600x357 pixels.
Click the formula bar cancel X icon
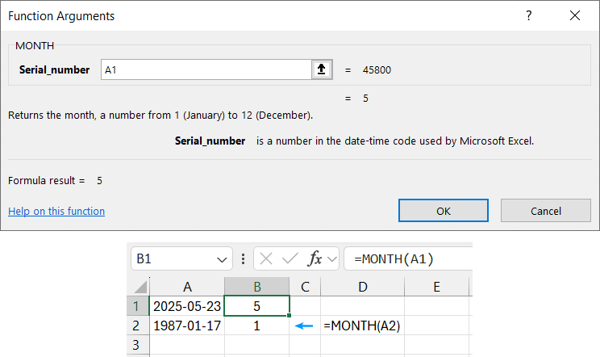[266, 259]
